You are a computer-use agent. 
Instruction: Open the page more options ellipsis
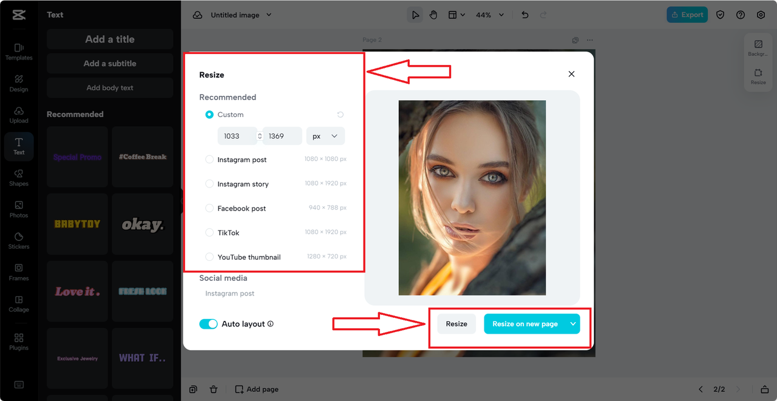tap(589, 40)
